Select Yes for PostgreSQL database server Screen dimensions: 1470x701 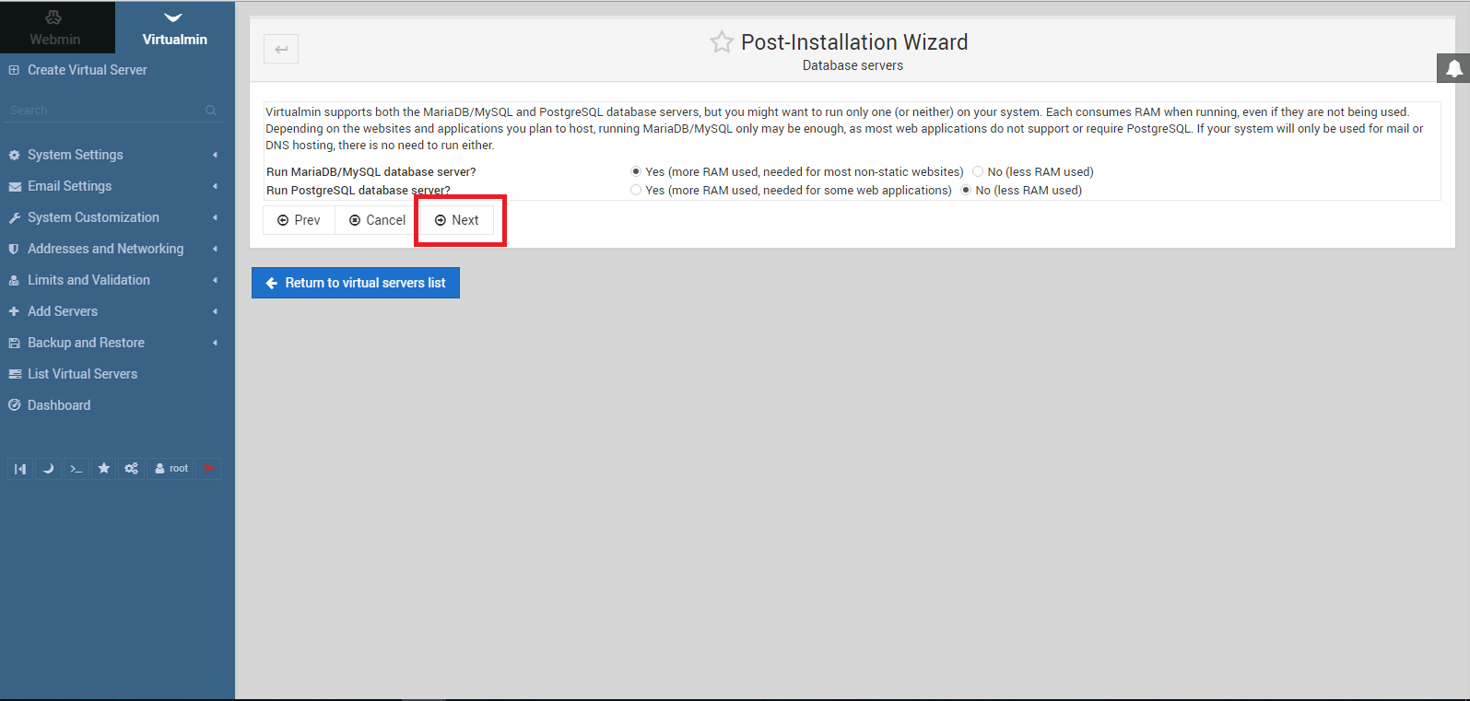click(636, 191)
